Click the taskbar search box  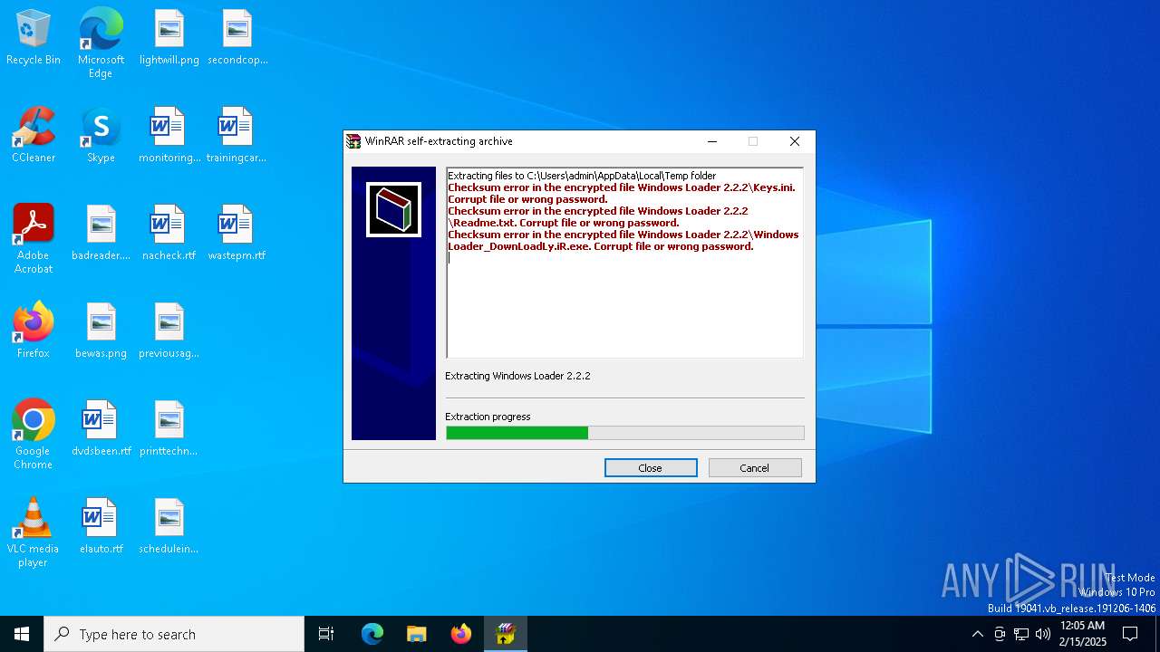[x=174, y=634]
